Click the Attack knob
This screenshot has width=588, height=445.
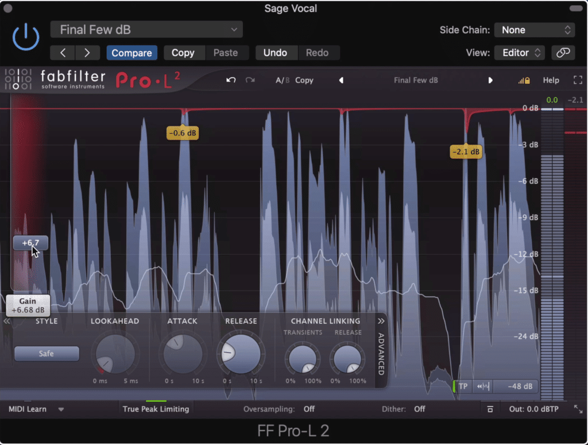coord(182,354)
